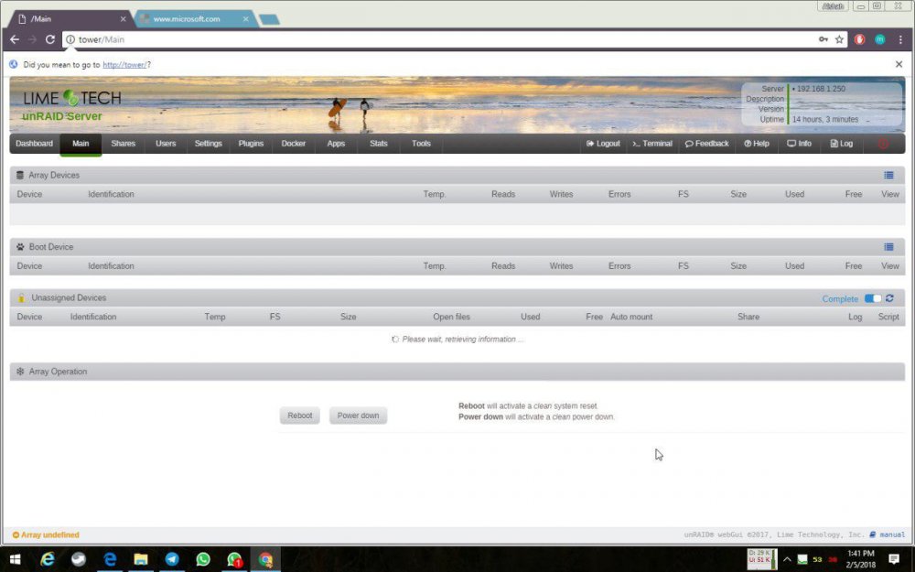
Task: Click Logout in the navigation bar
Action: 603,144
